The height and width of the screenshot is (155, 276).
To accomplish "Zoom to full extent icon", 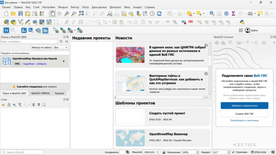I will tap(81, 13).
